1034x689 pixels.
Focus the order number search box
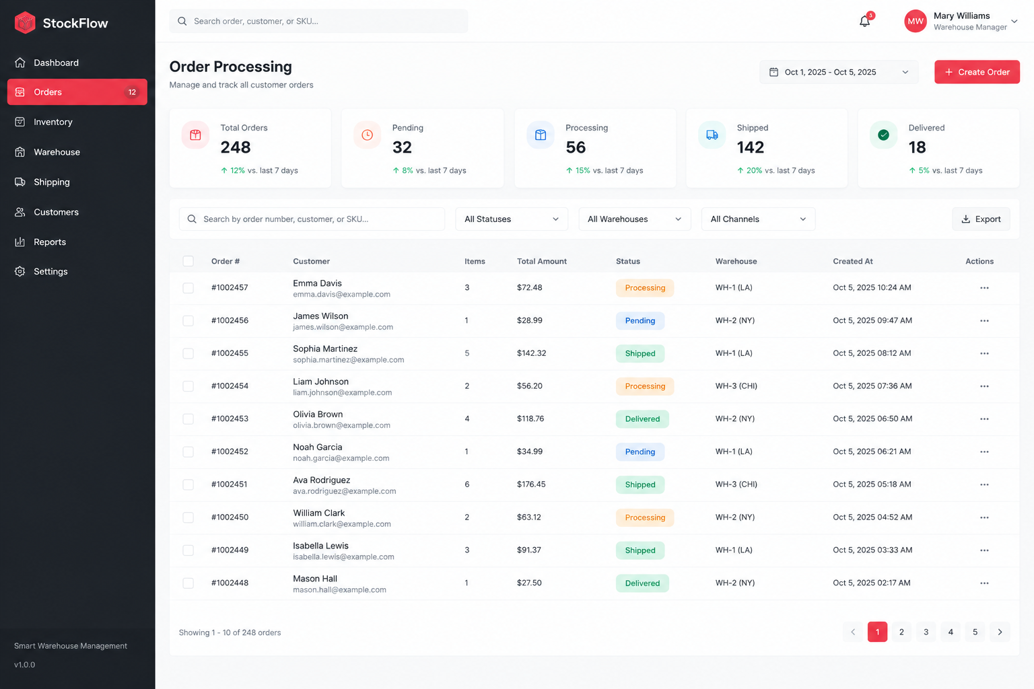[312, 219]
